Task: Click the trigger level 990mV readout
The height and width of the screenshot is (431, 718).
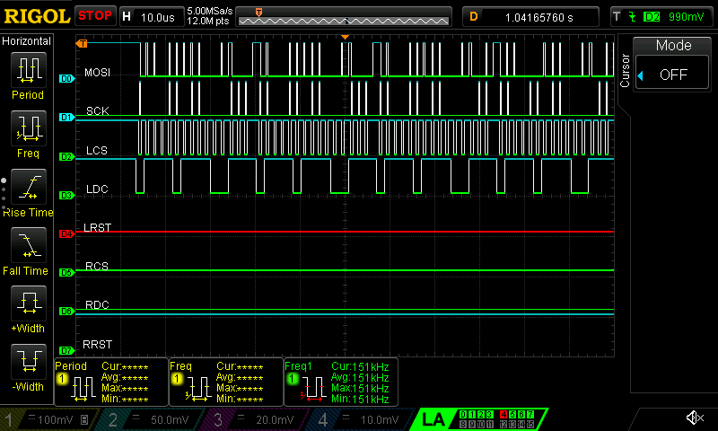Action: [x=686, y=17]
